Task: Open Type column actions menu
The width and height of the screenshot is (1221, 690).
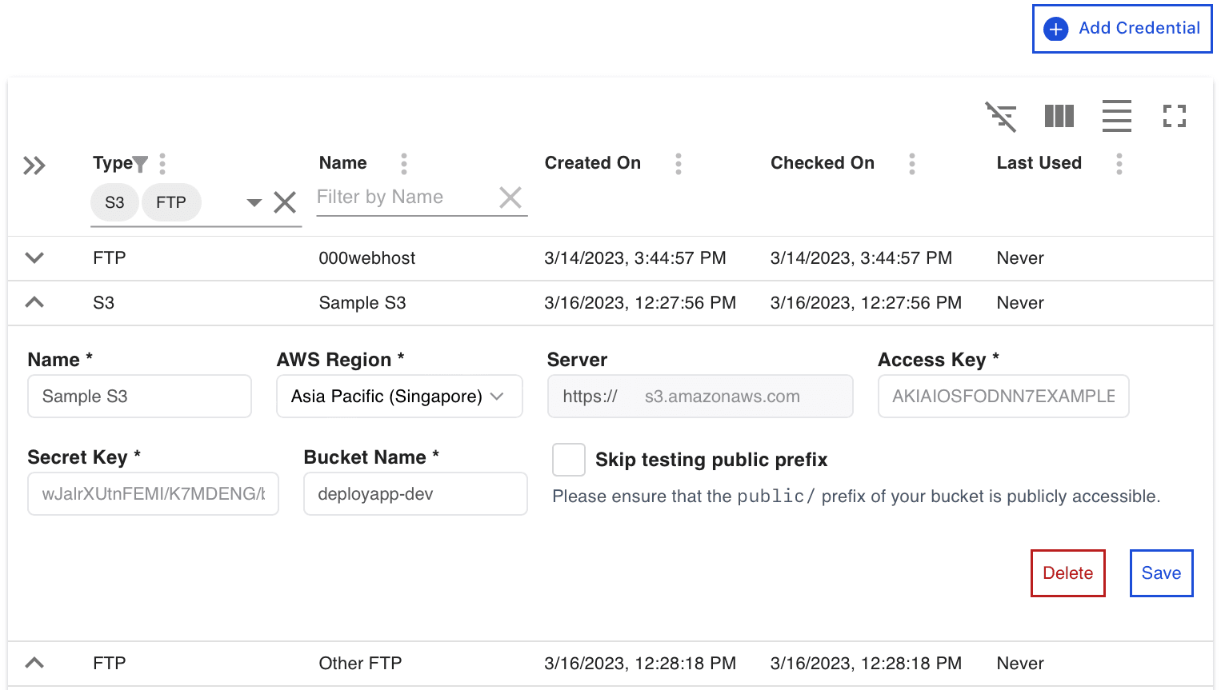Action: click(162, 164)
